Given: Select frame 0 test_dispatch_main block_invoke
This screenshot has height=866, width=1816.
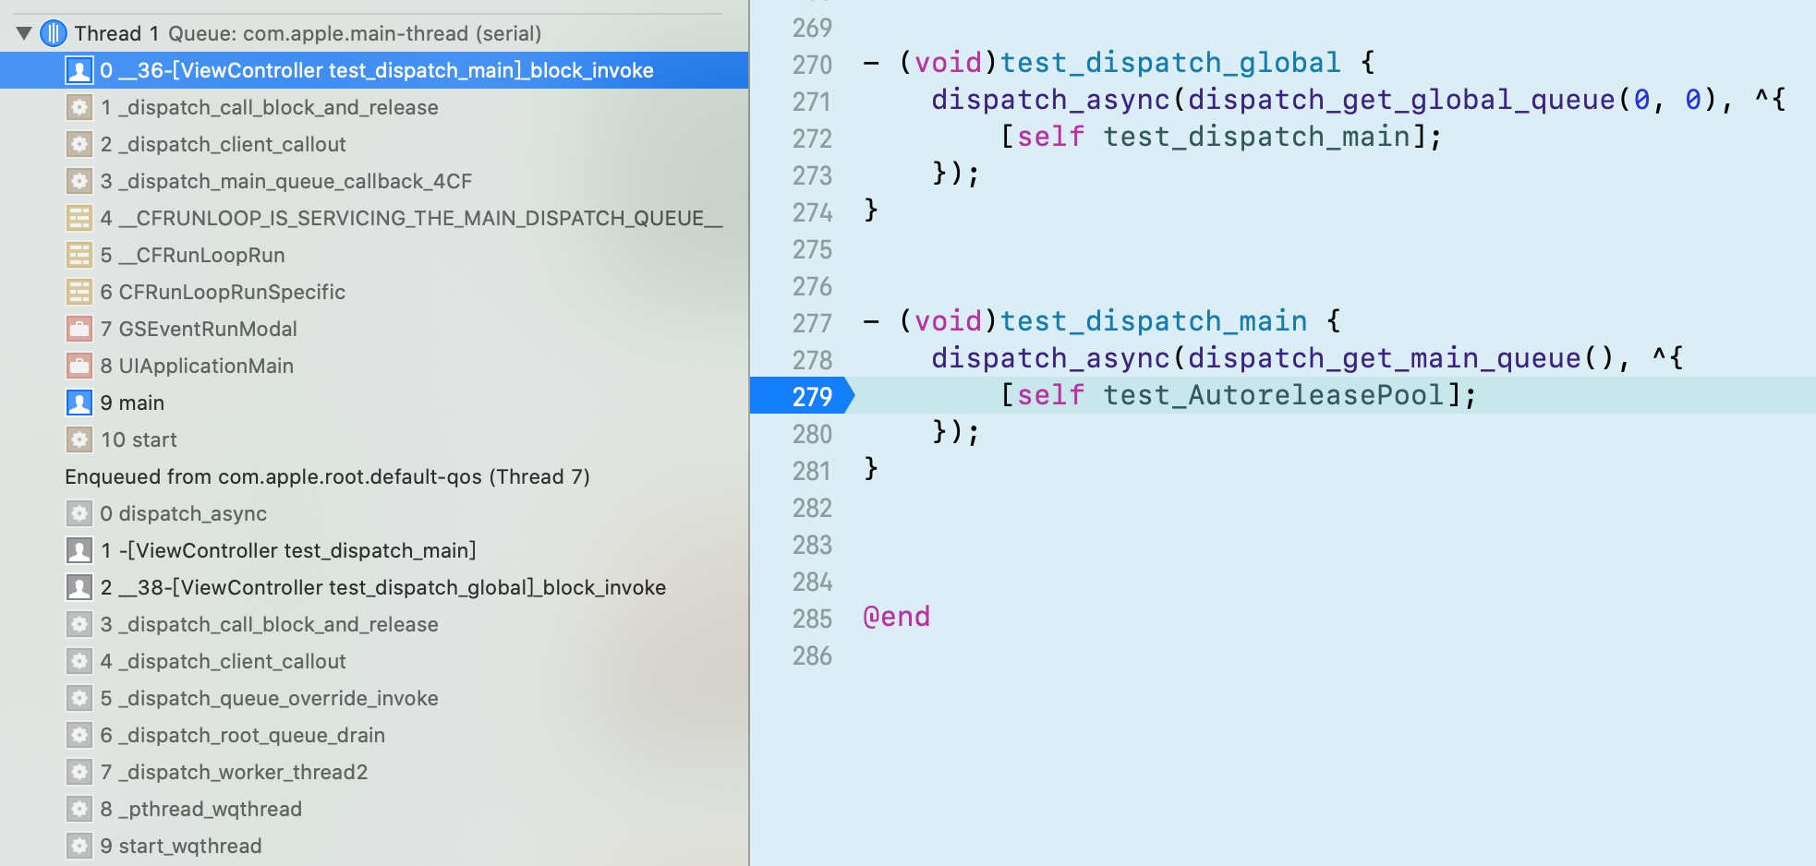Looking at the screenshot, I should click(x=374, y=70).
